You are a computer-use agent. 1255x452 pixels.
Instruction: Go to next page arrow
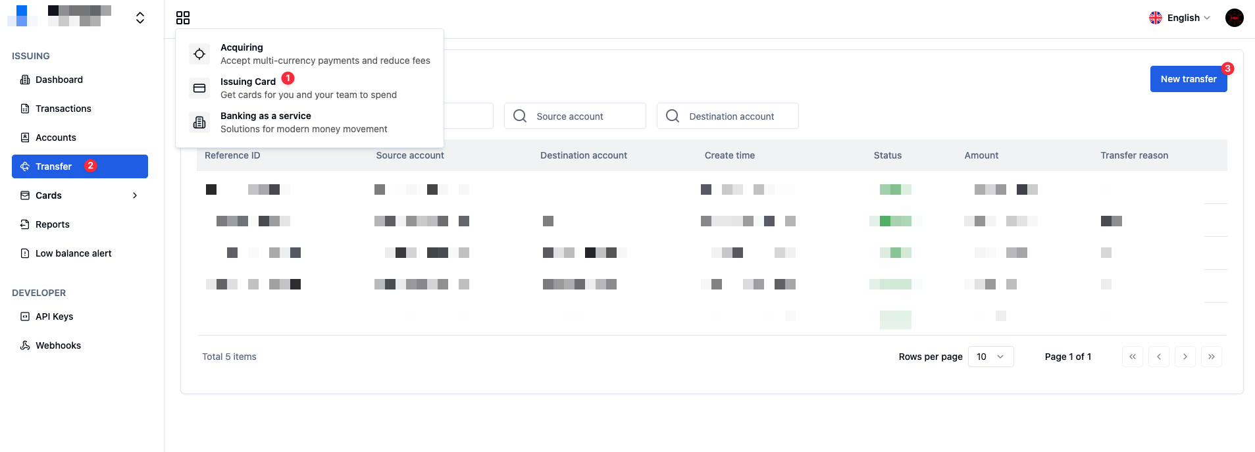pyautogui.click(x=1185, y=357)
